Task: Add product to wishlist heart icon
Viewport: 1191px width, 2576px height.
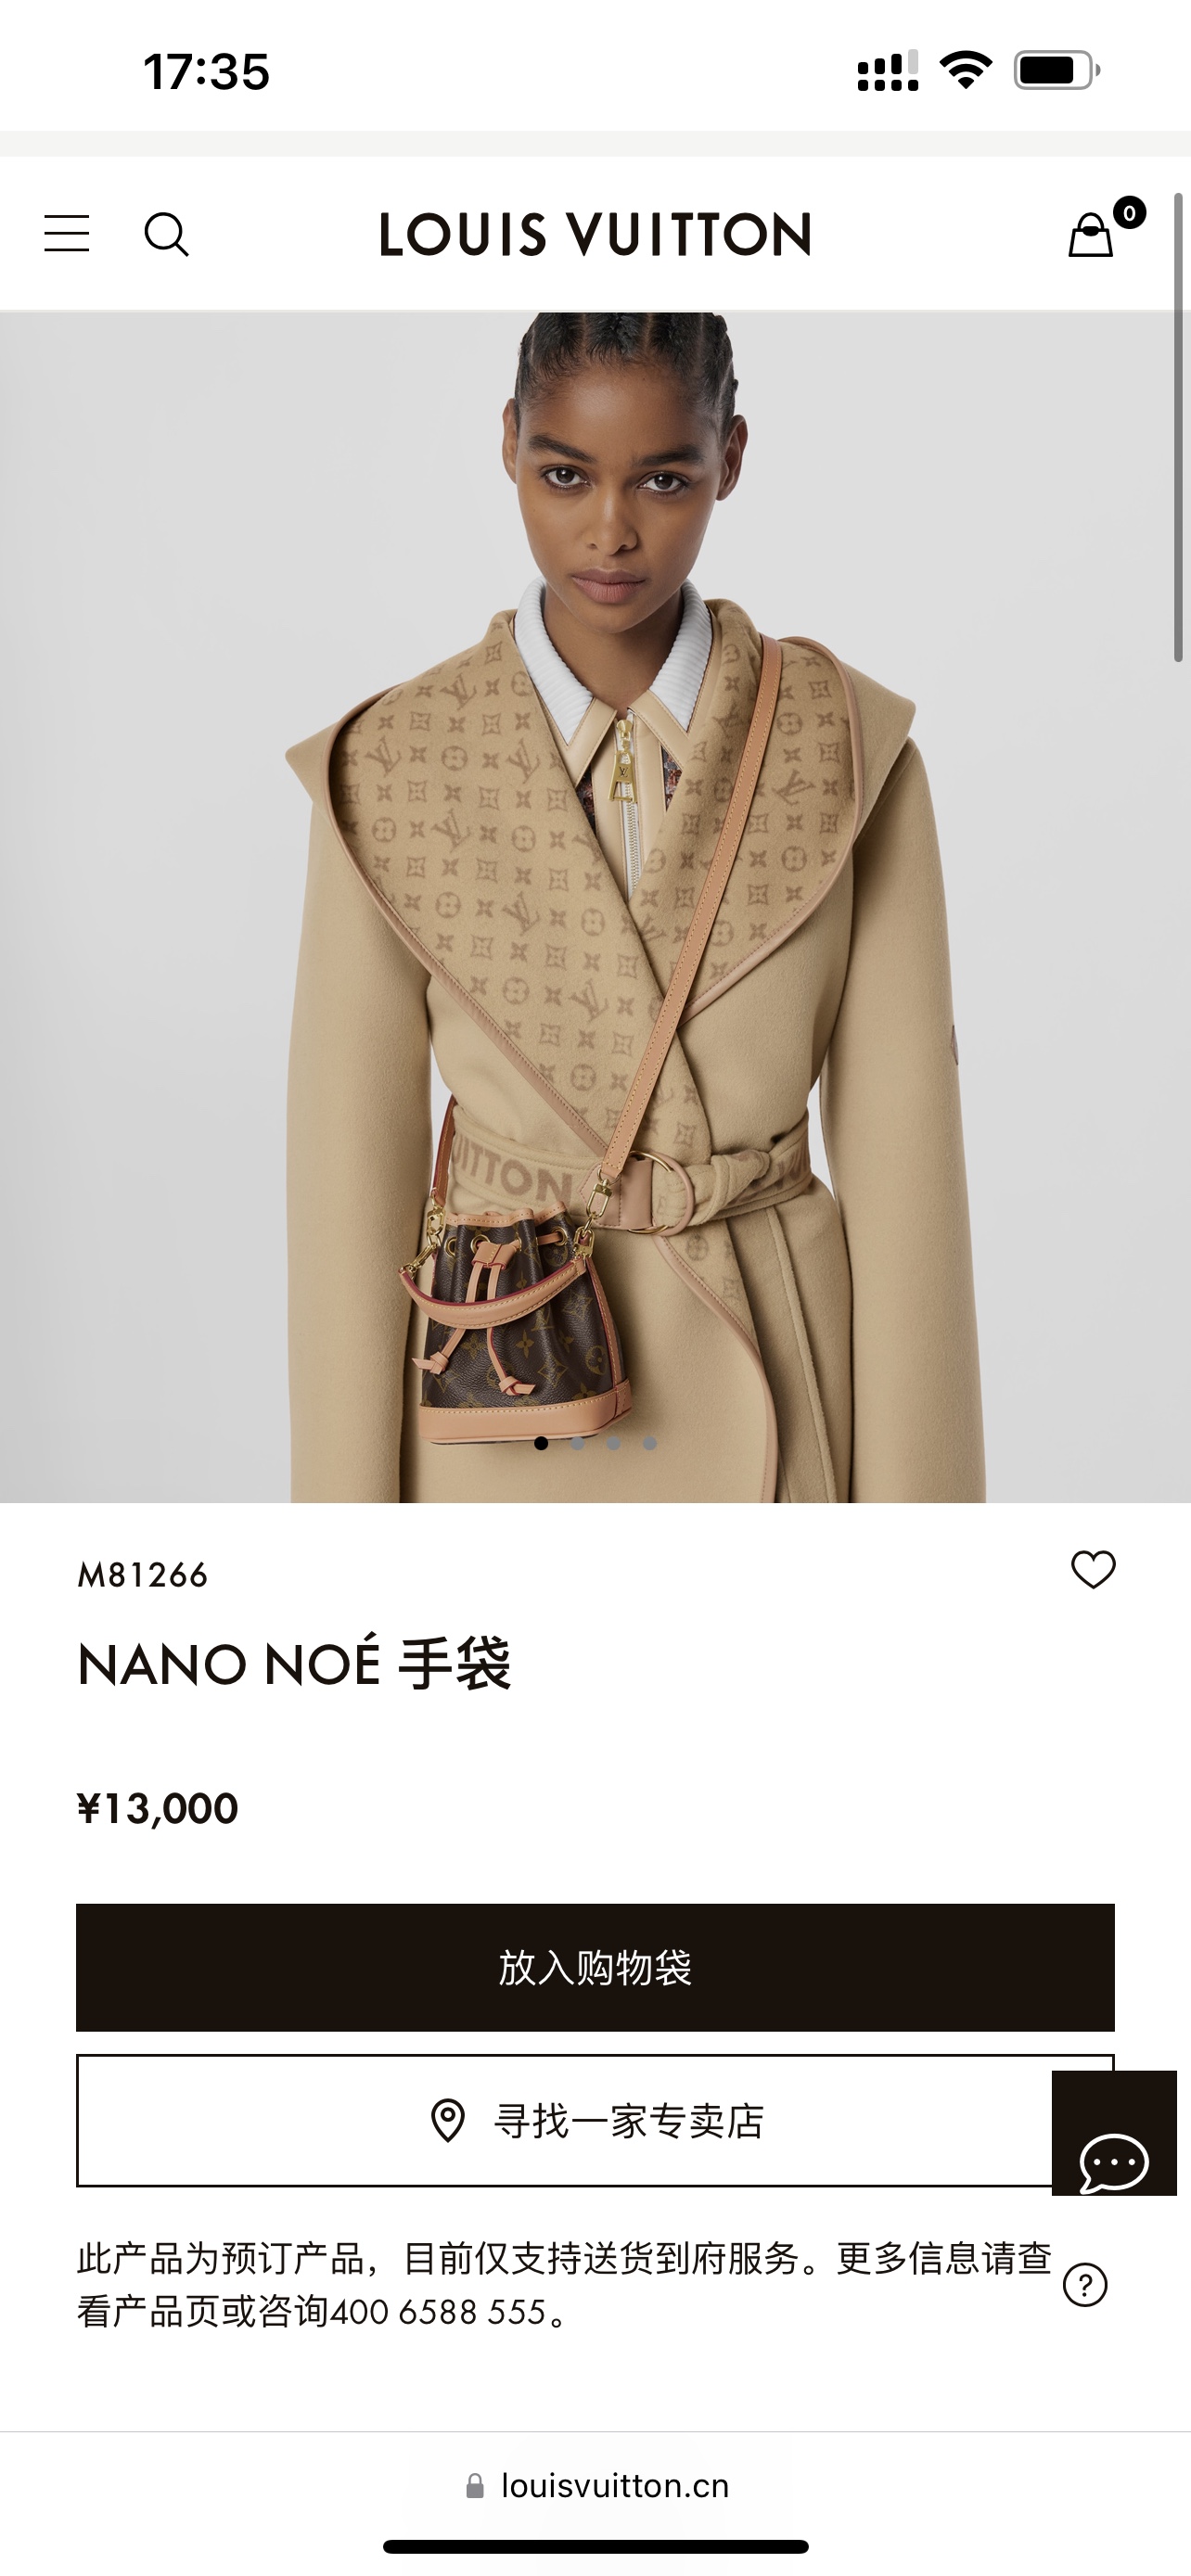Action: pyautogui.click(x=1093, y=1569)
